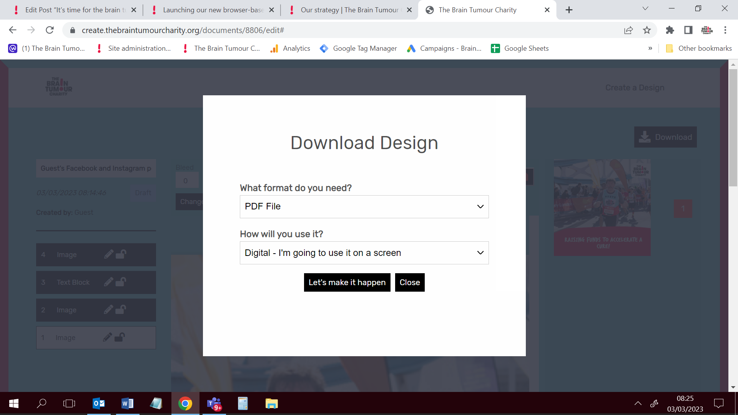Click the Brain Tumour Charity profile icon
The height and width of the screenshot is (415, 738).
(707, 30)
